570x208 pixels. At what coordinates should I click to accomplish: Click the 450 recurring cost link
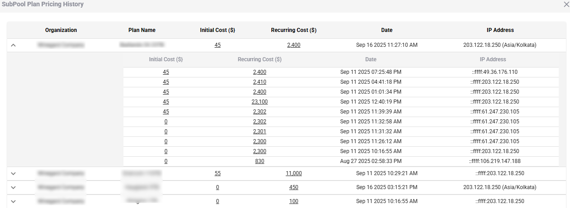click(x=294, y=187)
